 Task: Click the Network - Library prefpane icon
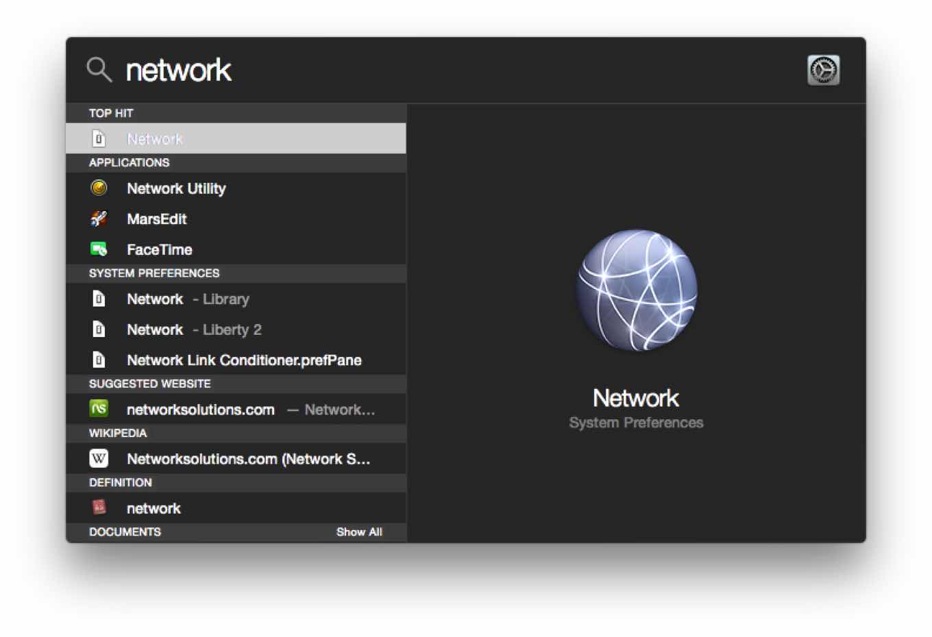click(99, 299)
